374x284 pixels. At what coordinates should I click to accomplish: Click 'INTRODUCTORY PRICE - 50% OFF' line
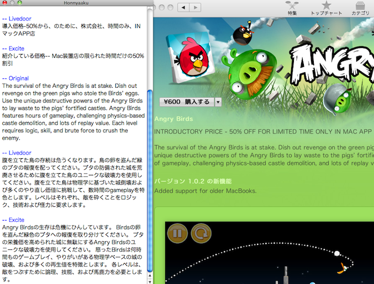pos(264,132)
